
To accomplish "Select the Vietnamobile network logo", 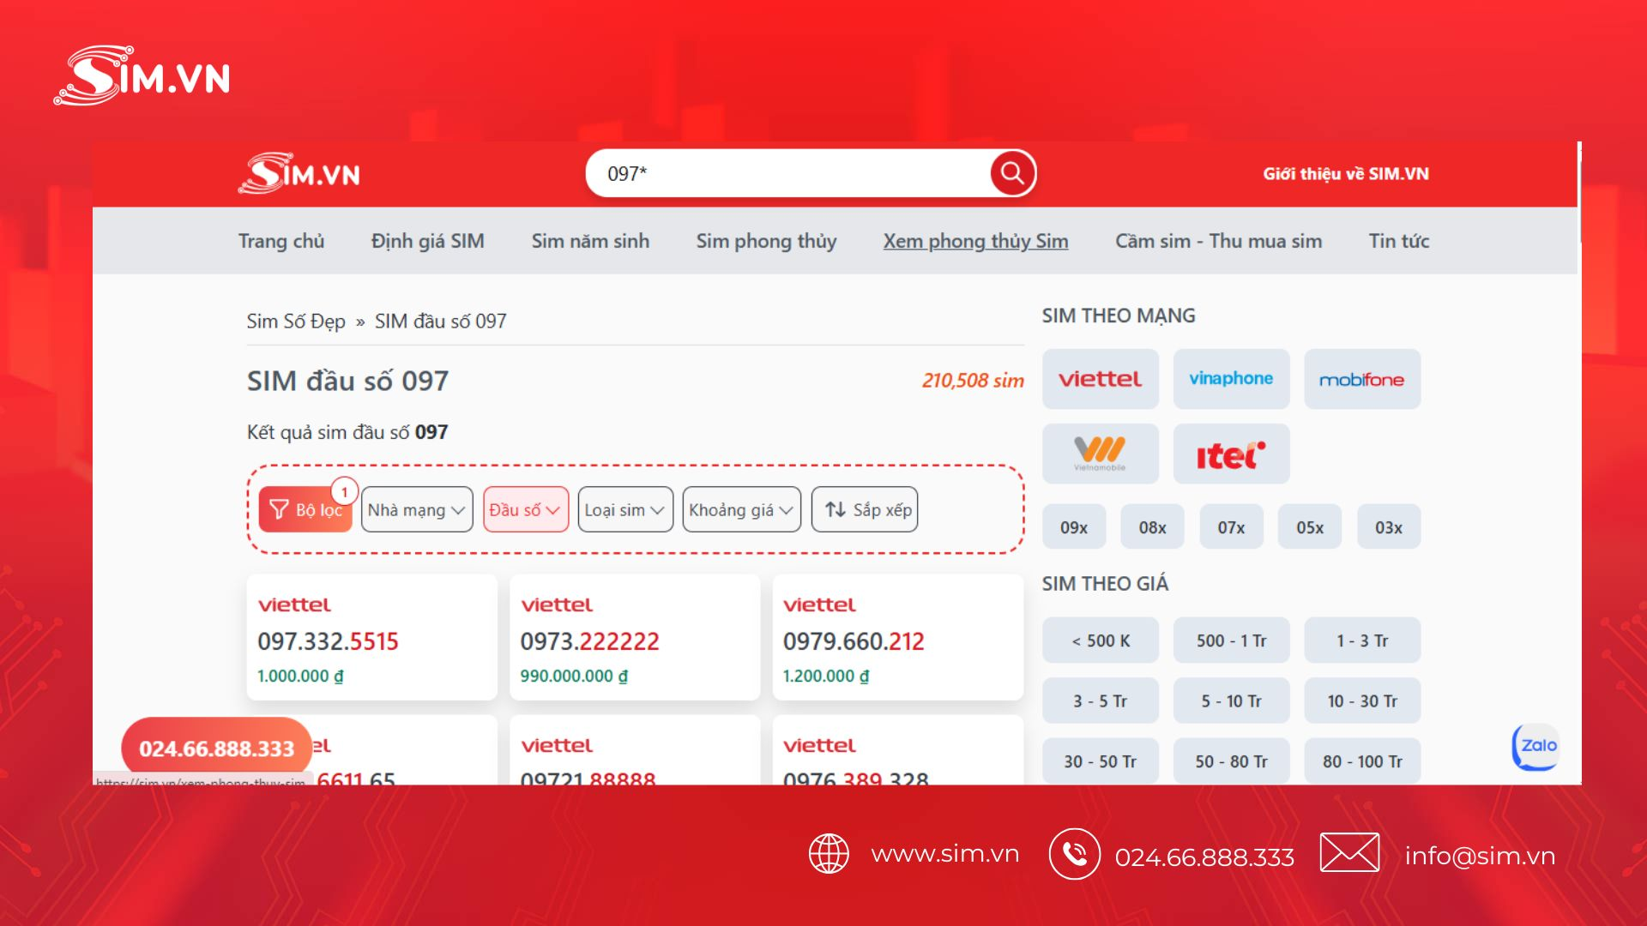I will pos(1101,454).
